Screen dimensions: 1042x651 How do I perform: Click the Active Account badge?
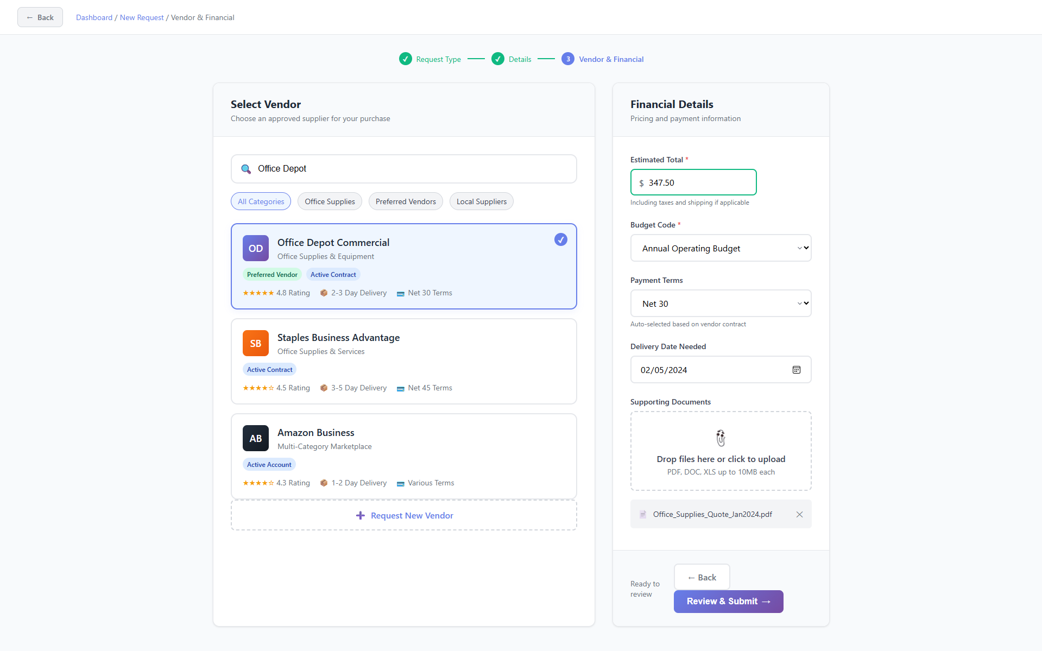[x=269, y=465]
